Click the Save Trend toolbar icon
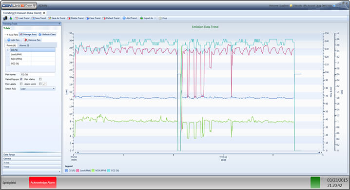 (33, 18)
